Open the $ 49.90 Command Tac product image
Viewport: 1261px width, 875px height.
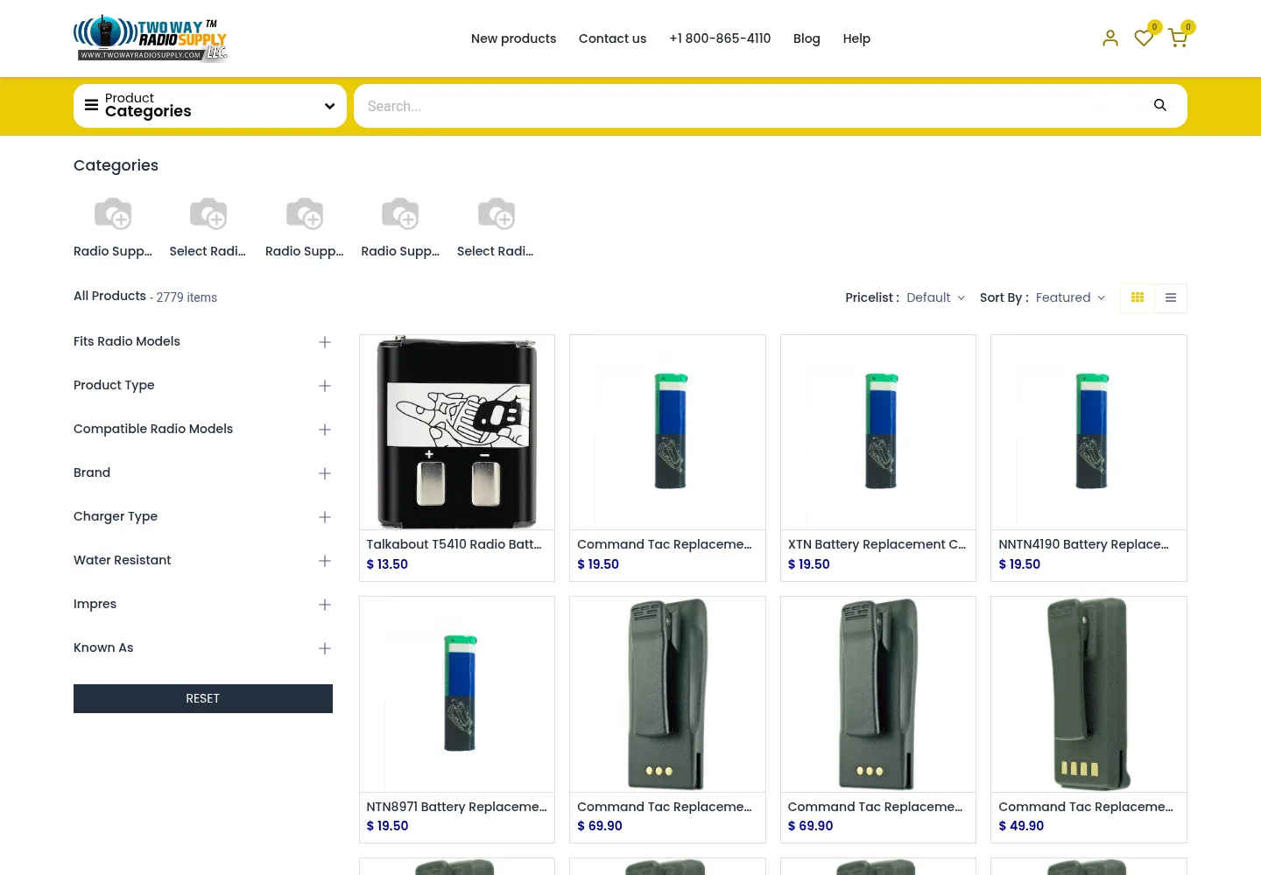[1088, 695]
